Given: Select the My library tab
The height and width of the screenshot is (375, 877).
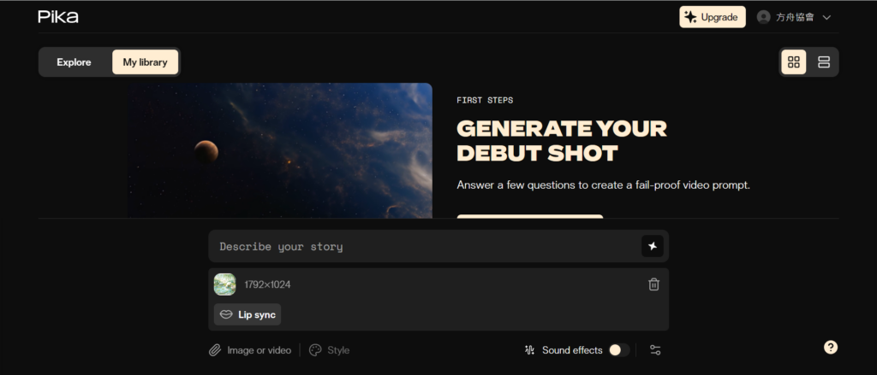Looking at the screenshot, I should point(145,62).
